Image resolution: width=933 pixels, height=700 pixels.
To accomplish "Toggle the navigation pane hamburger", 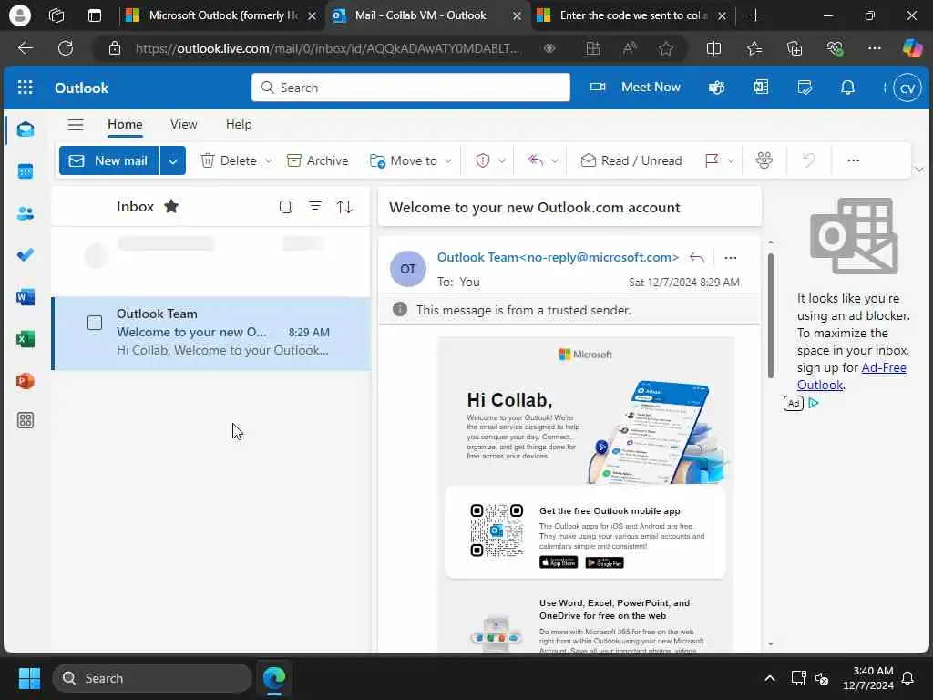I will (x=76, y=124).
